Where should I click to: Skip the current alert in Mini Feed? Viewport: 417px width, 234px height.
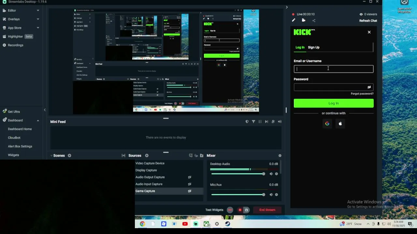266,122
